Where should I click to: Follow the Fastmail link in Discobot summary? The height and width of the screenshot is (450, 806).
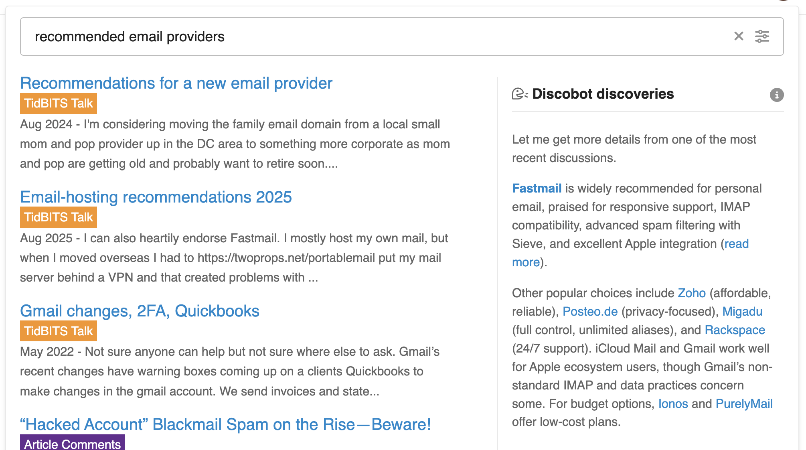point(537,188)
